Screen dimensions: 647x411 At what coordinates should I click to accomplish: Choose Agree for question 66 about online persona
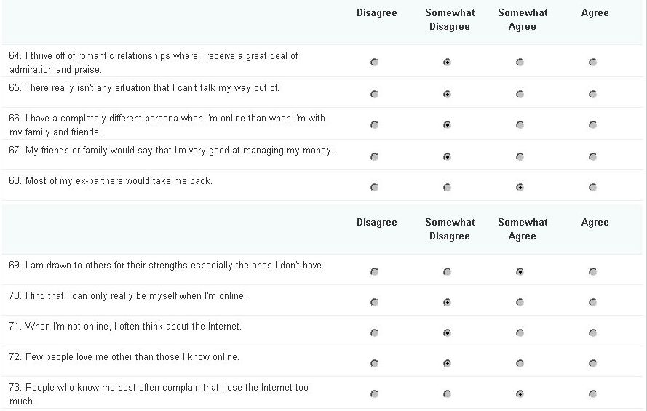coord(592,125)
